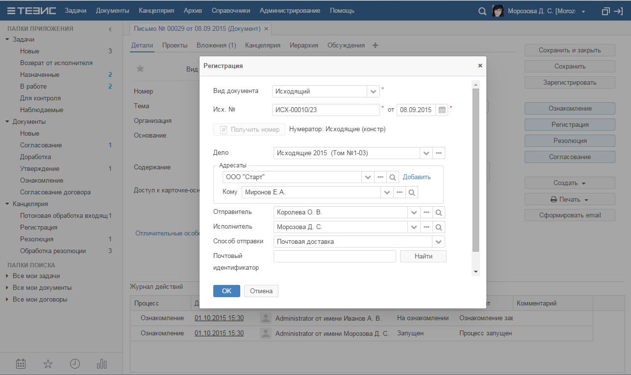Click the logout icon in the top right

coord(618,11)
